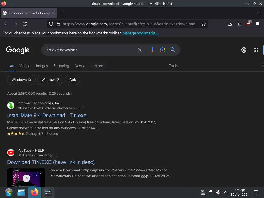Bookmark this page with the star
Viewport: 264px width, 198px height.
pyautogui.click(x=204, y=24)
